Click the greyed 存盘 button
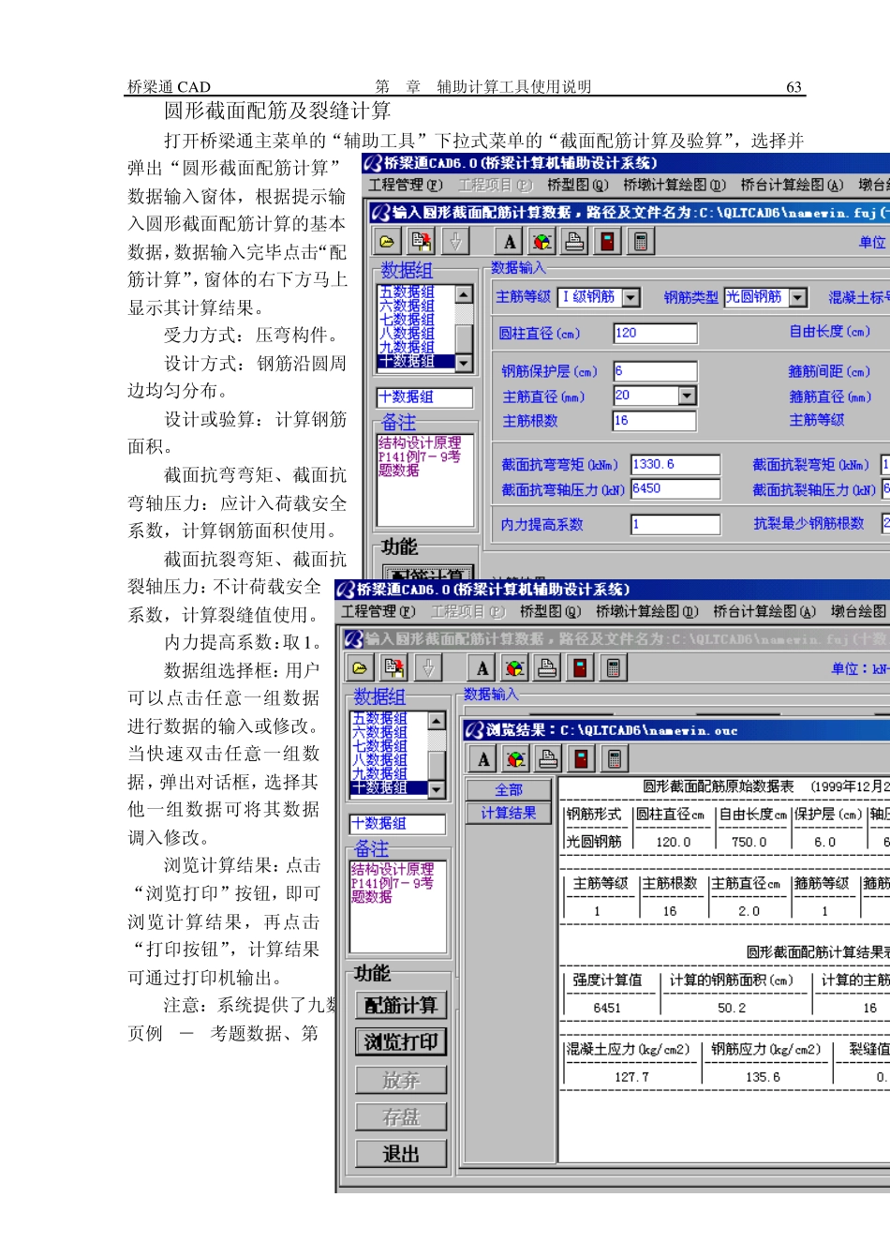The image size is (890, 1257). (x=401, y=1116)
